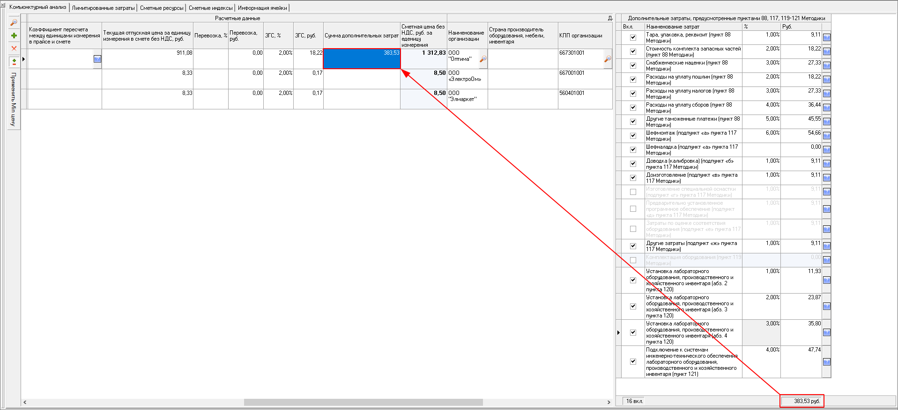Screen dimensions: 898x410
Task: Click the horizontal scrollbar thumb
Action: pyautogui.click(x=363, y=402)
